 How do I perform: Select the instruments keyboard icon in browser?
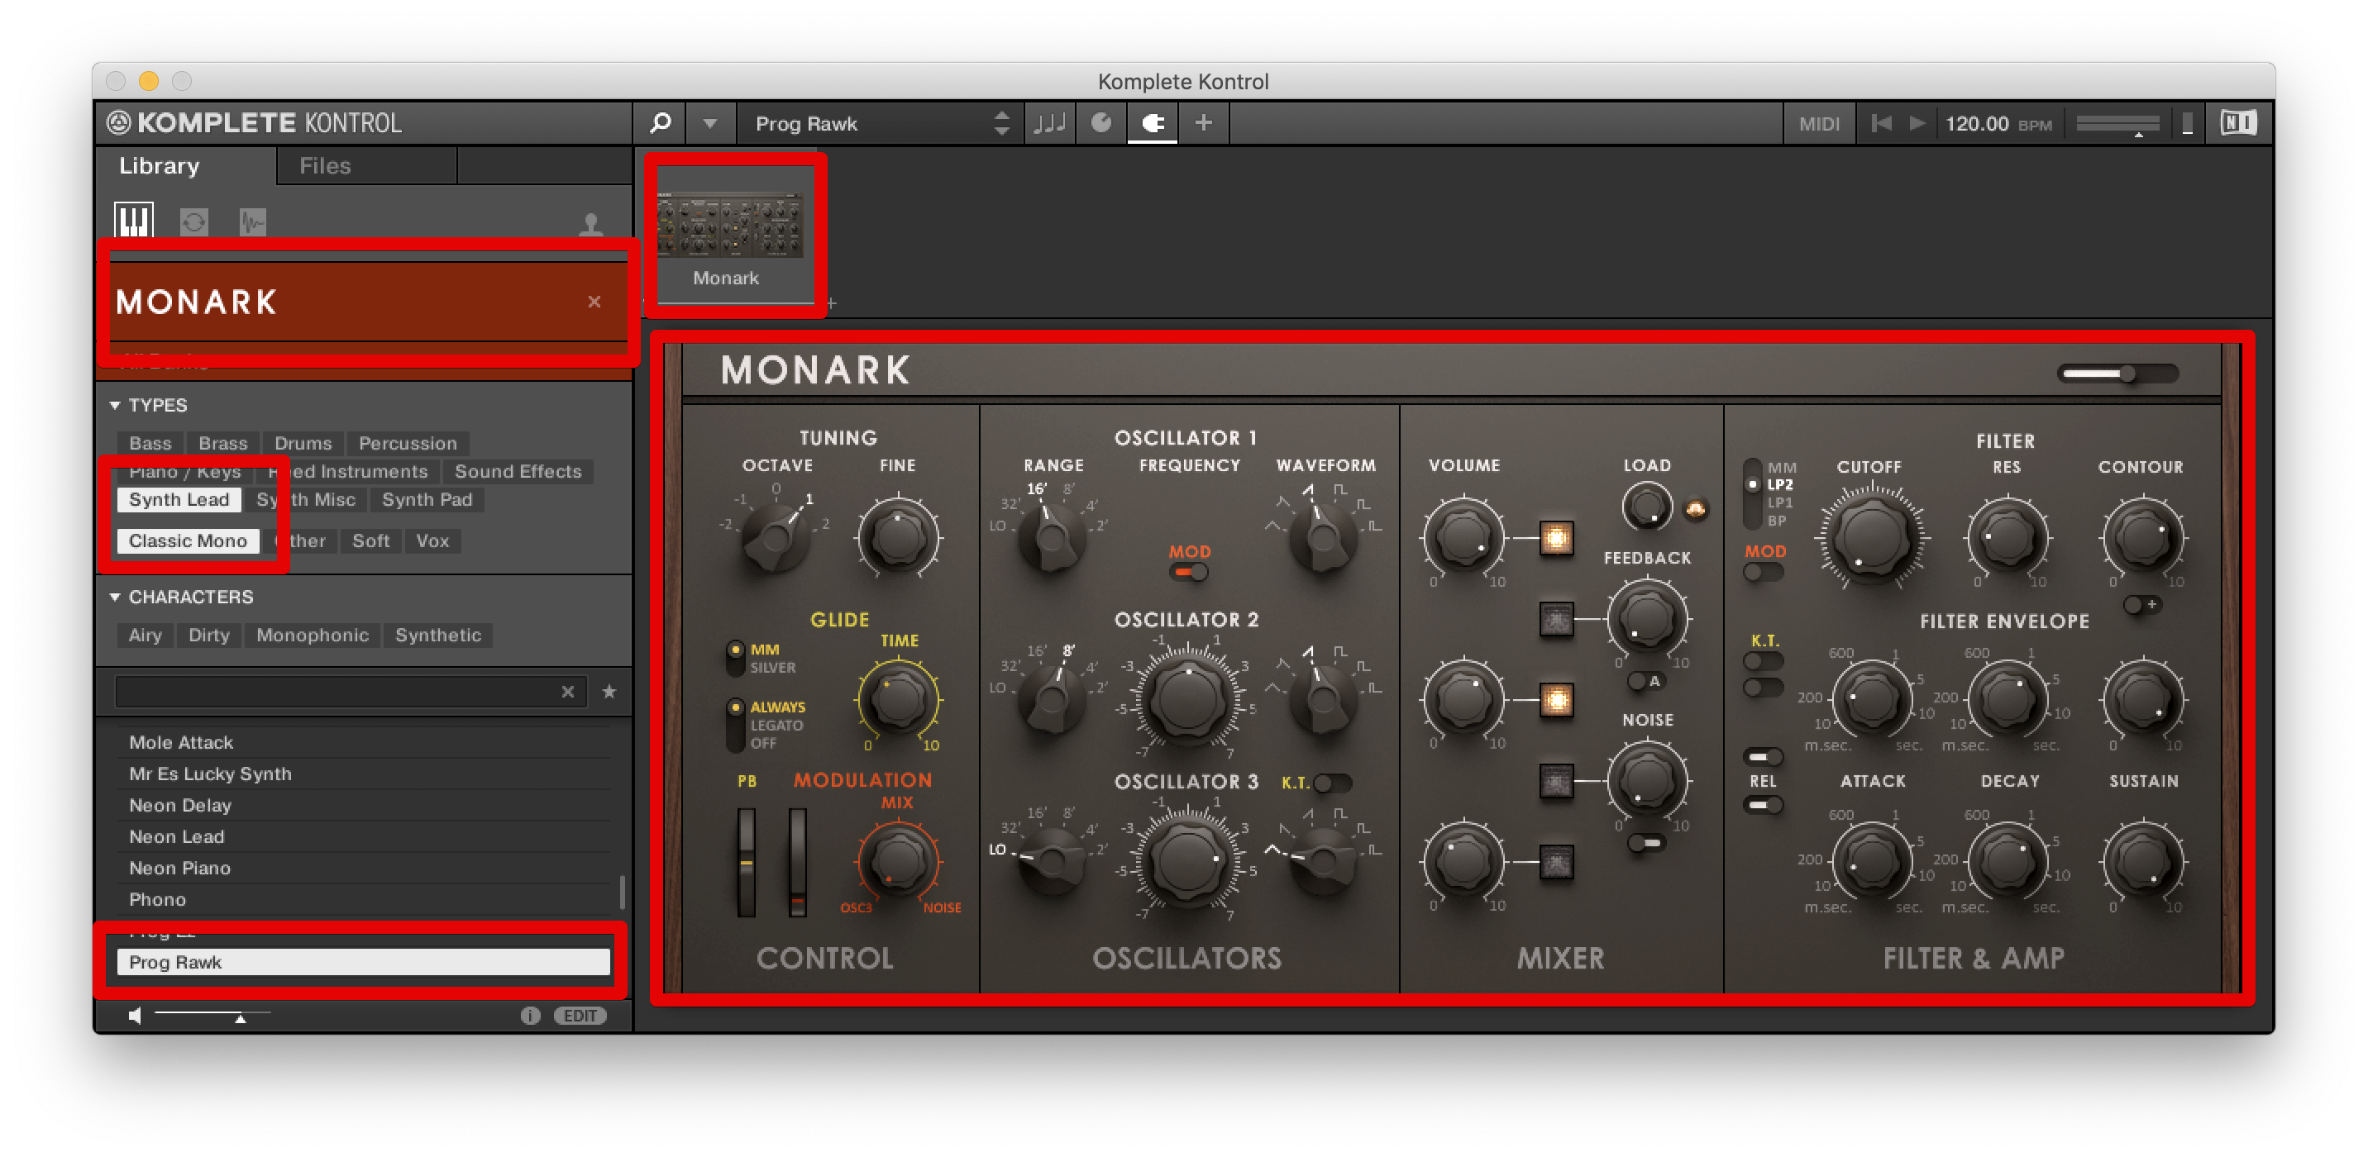[133, 221]
